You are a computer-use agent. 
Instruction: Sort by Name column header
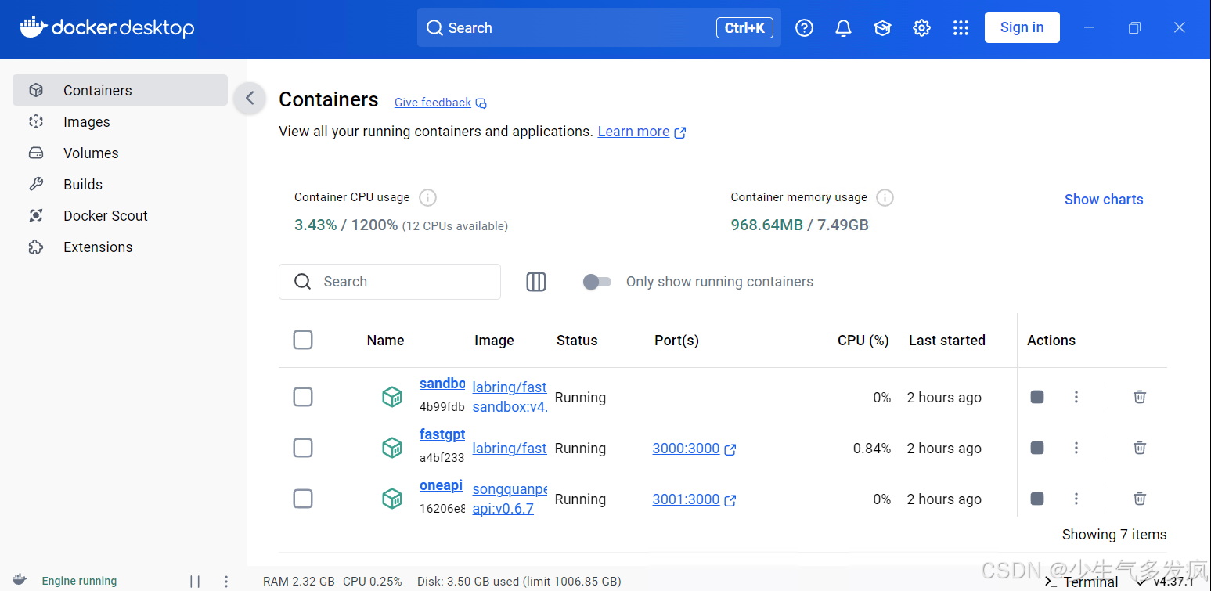click(385, 341)
